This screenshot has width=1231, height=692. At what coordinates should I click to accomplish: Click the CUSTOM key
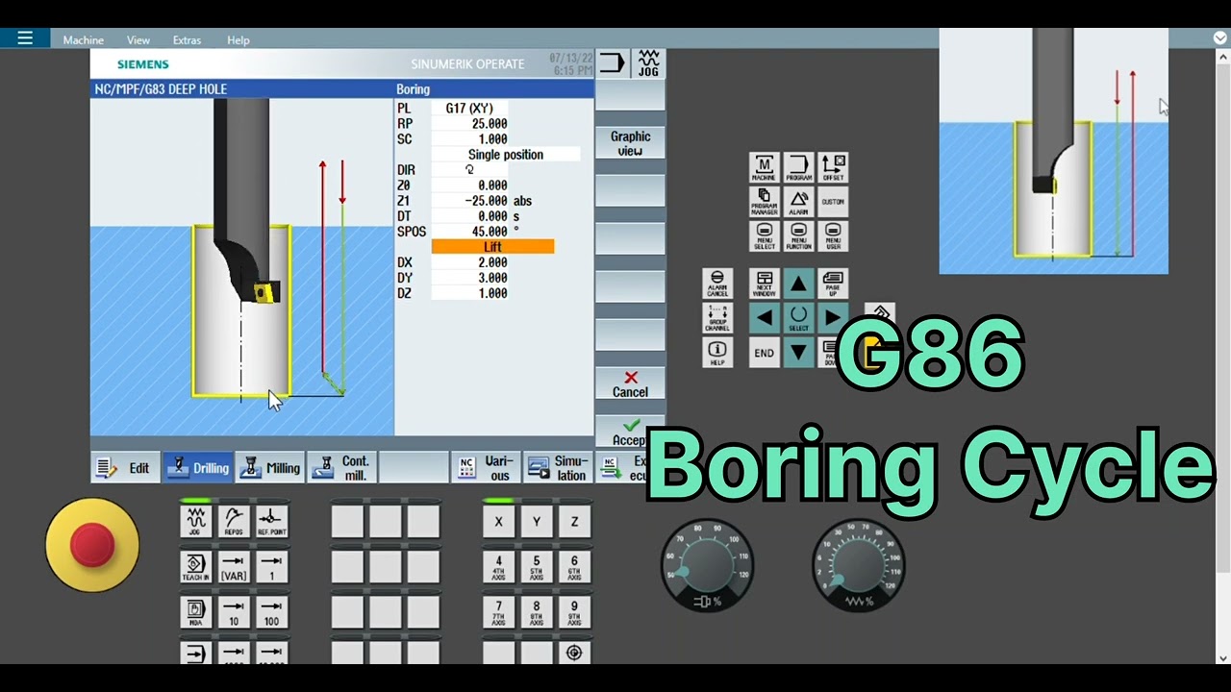click(x=833, y=202)
